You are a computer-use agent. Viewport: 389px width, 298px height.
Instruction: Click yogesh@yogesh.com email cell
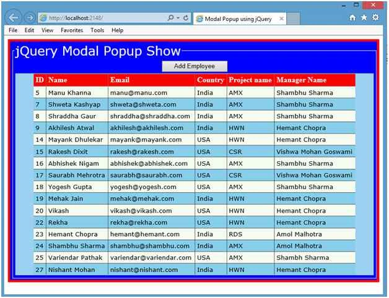click(x=151, y=187)
